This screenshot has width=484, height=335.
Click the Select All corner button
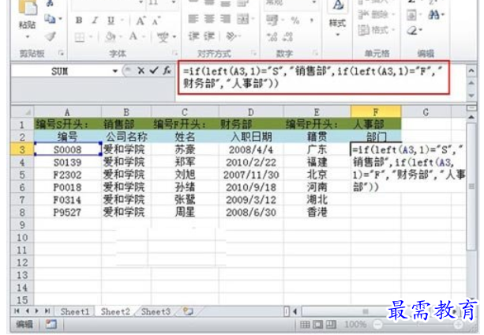22,112
